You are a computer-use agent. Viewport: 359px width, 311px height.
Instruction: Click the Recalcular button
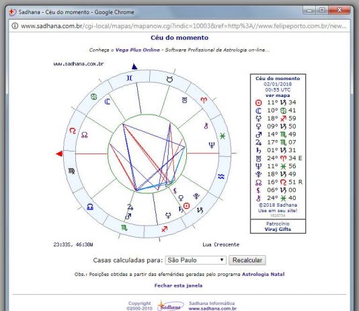click(x=247, y=260)
